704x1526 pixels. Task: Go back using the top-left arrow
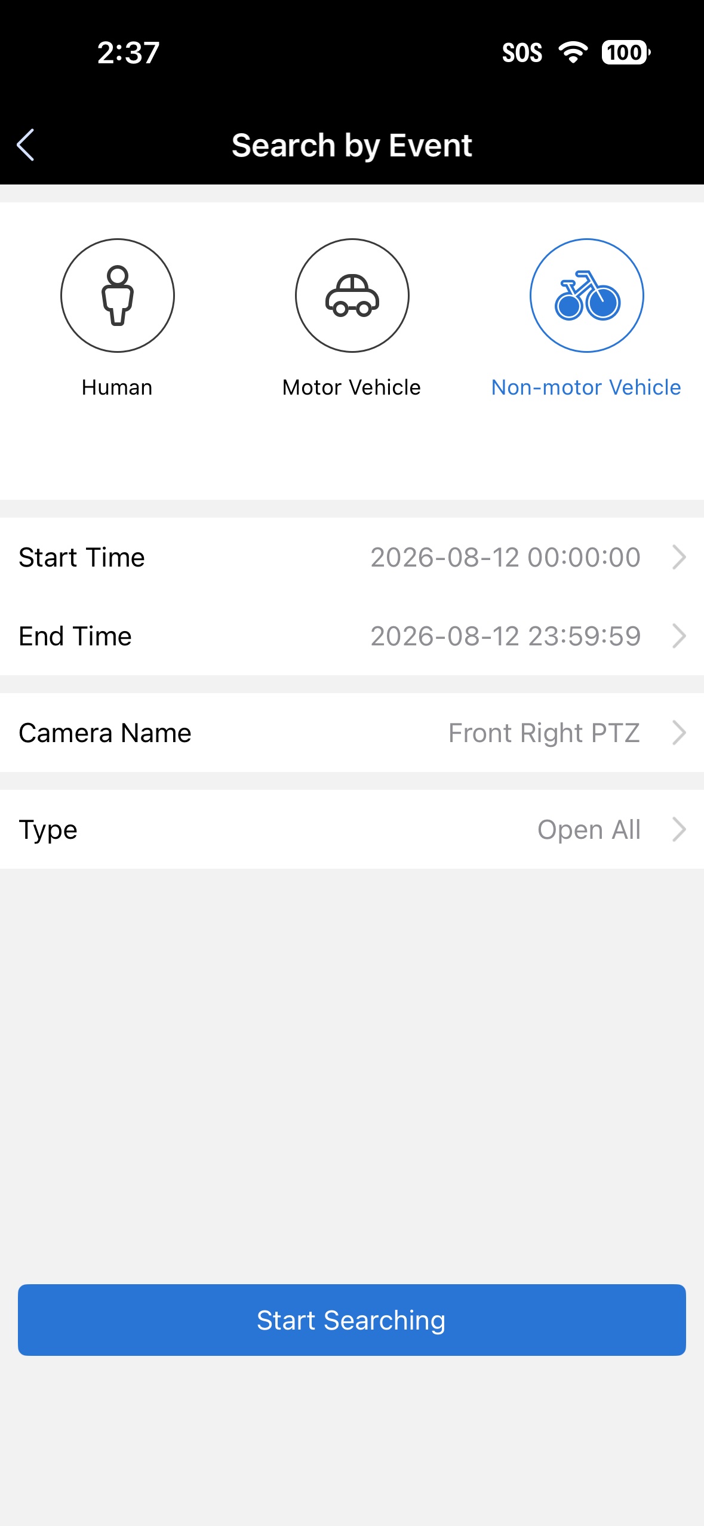pos(26,145)
